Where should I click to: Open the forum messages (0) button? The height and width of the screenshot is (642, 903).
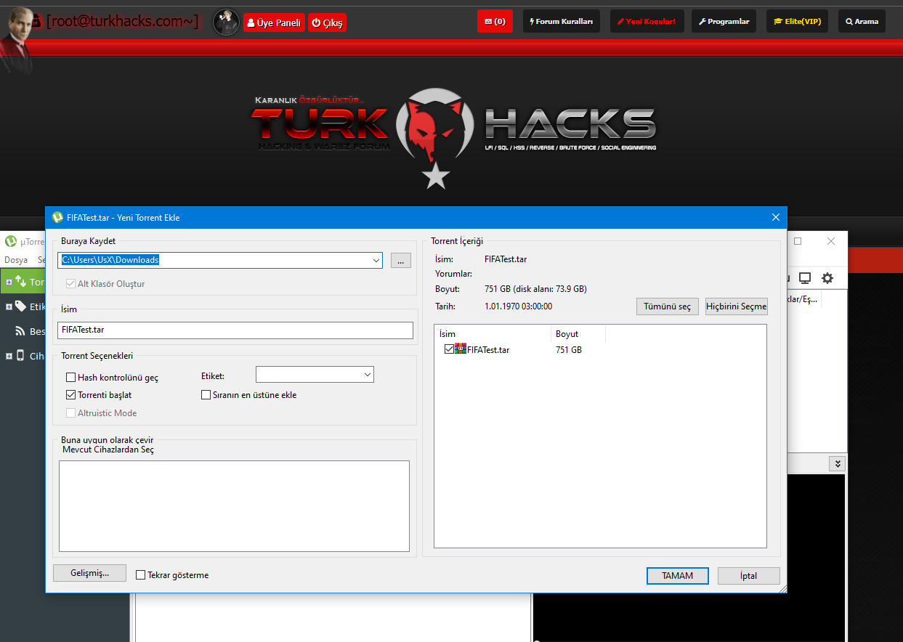coord(495,21)
